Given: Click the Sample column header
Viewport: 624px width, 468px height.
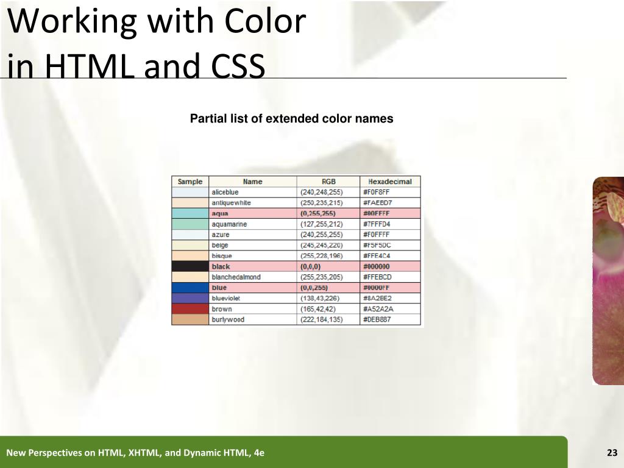Looking at the screenshot, I should 190,182.
